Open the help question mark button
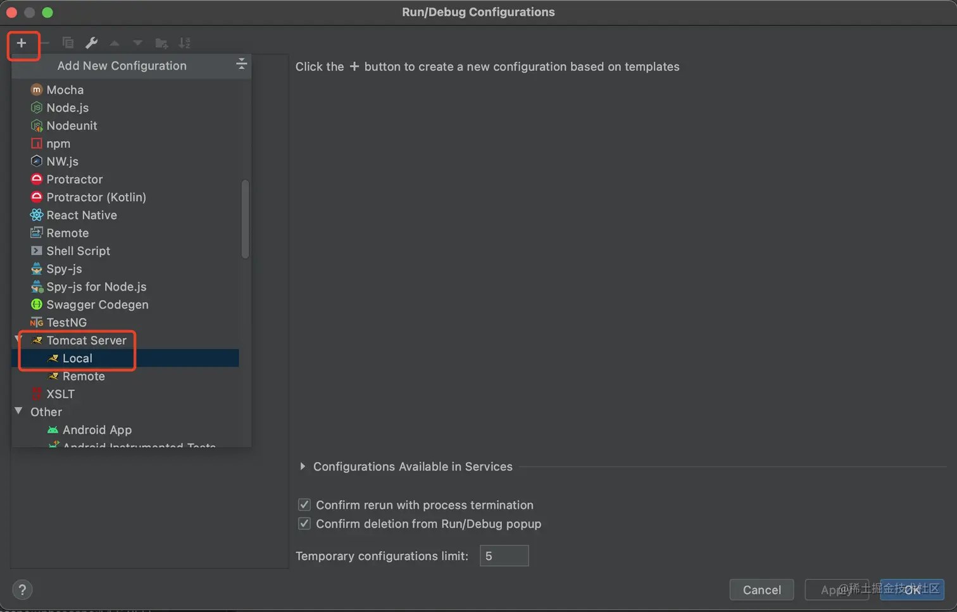Viewport: 957px width, 612px height. [x=22, y=590]
